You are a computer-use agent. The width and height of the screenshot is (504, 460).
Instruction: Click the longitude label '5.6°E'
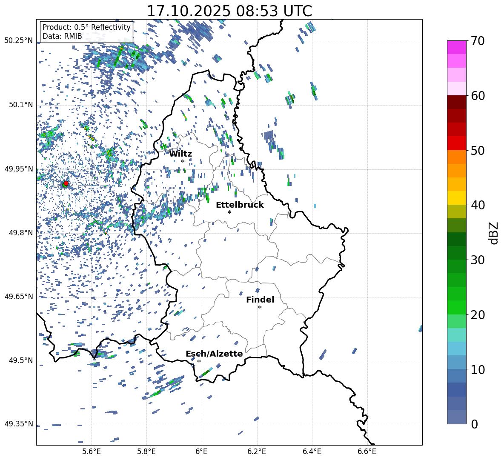92,451
